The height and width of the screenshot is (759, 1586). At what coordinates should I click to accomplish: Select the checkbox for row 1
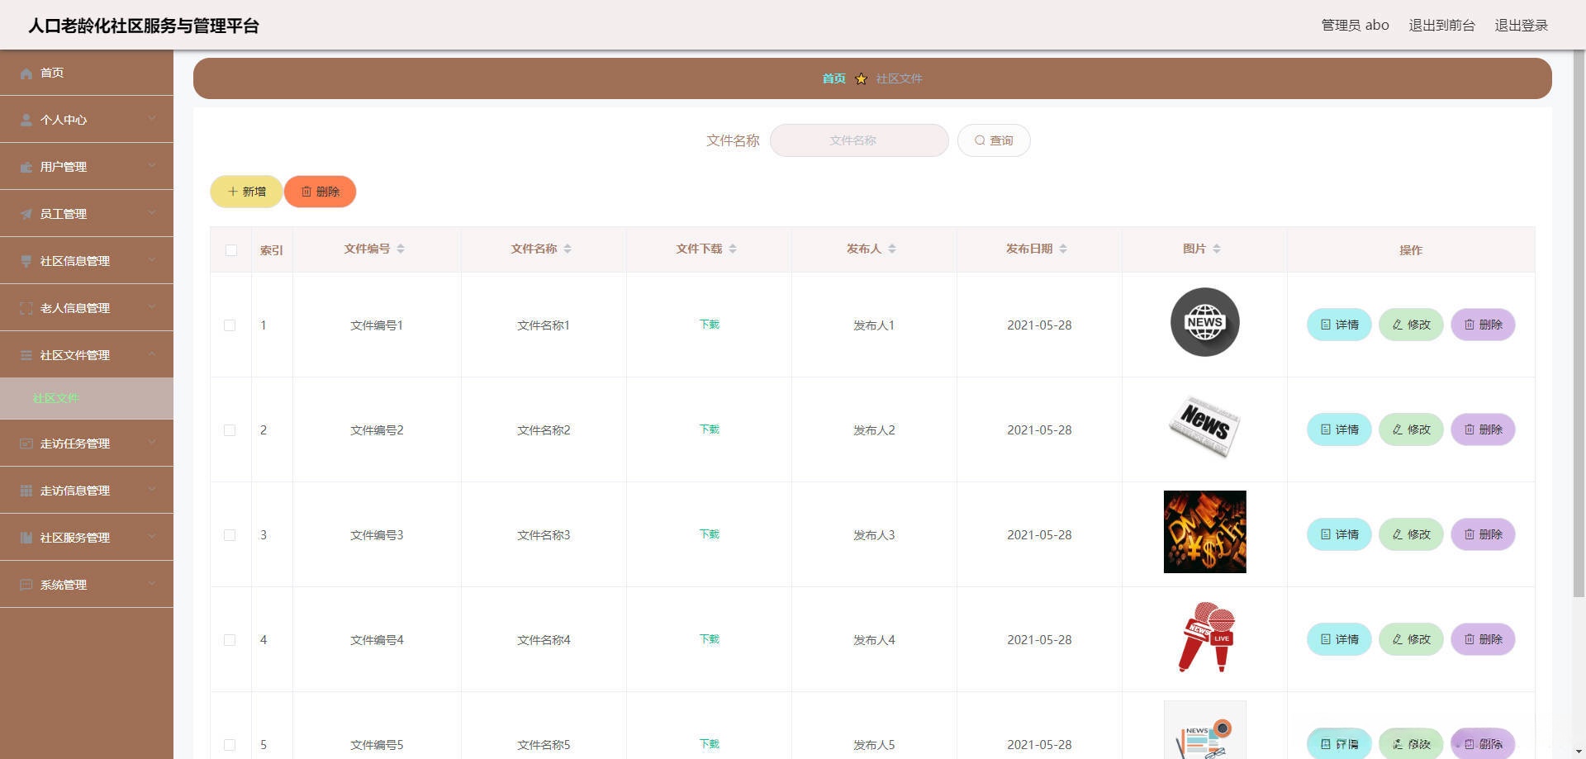tap(230, 325)
